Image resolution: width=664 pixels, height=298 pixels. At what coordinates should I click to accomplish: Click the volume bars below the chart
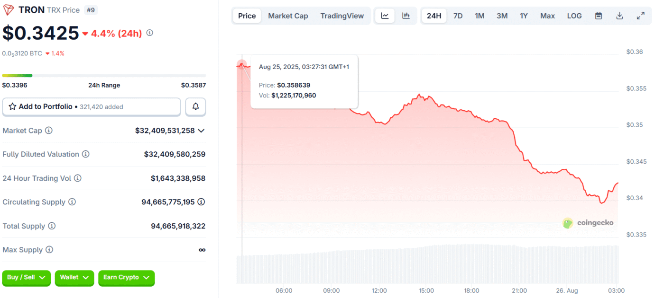point(427,263)
